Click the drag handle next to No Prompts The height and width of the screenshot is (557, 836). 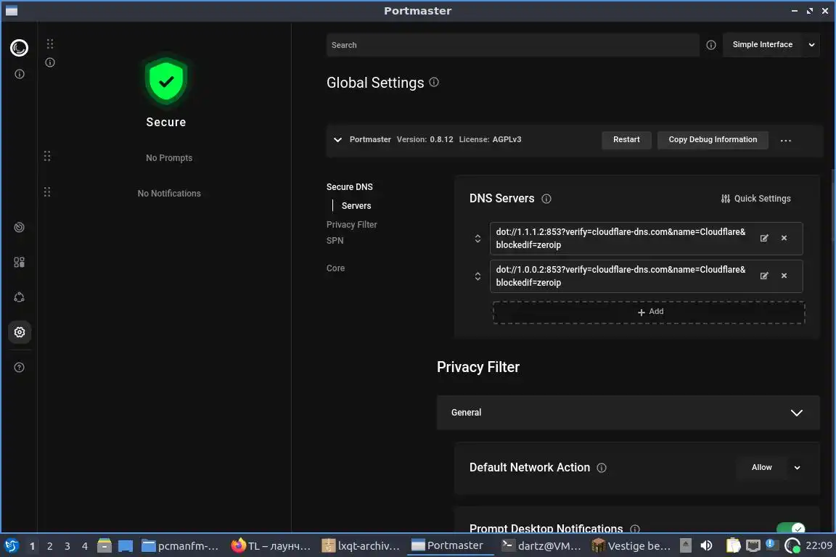click(x=47, y=156)
